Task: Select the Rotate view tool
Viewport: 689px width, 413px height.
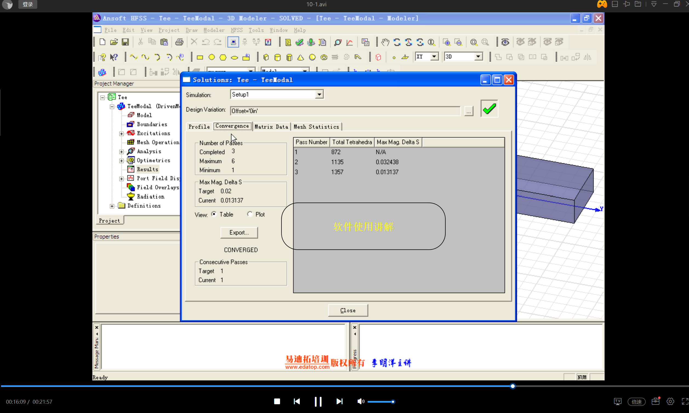Action: [x=397, y=42]
